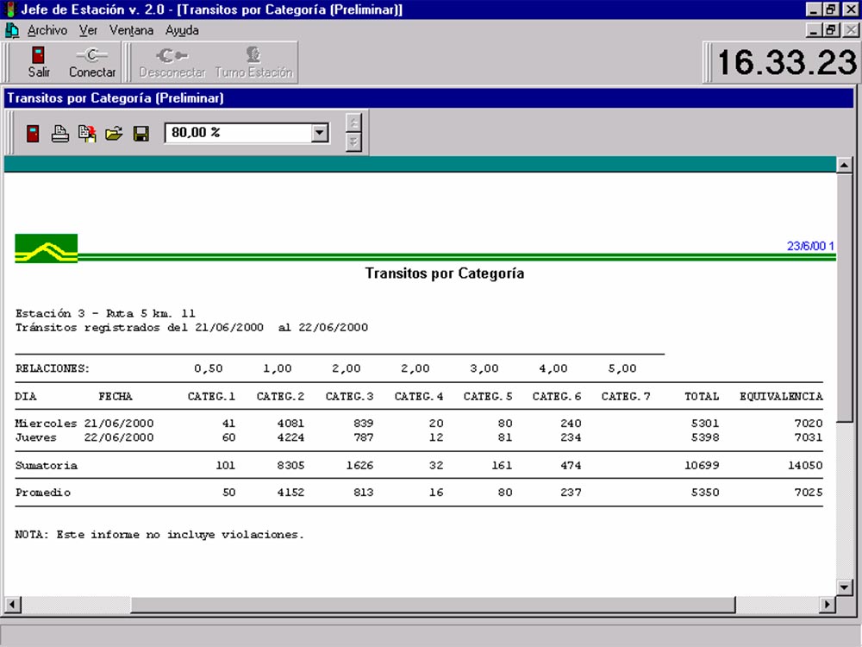This screenshot has width=862, height=647.
Task: Click the Turno Estación icon
Action: [253, 54]
